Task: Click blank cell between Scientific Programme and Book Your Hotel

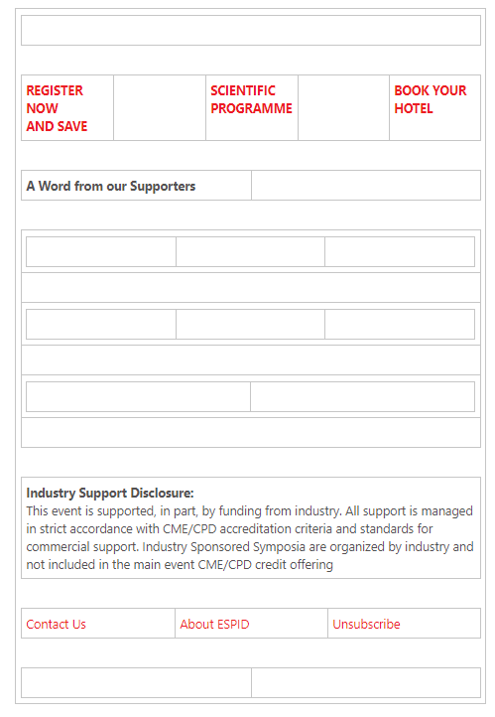Action: click(x=343, y=108)
